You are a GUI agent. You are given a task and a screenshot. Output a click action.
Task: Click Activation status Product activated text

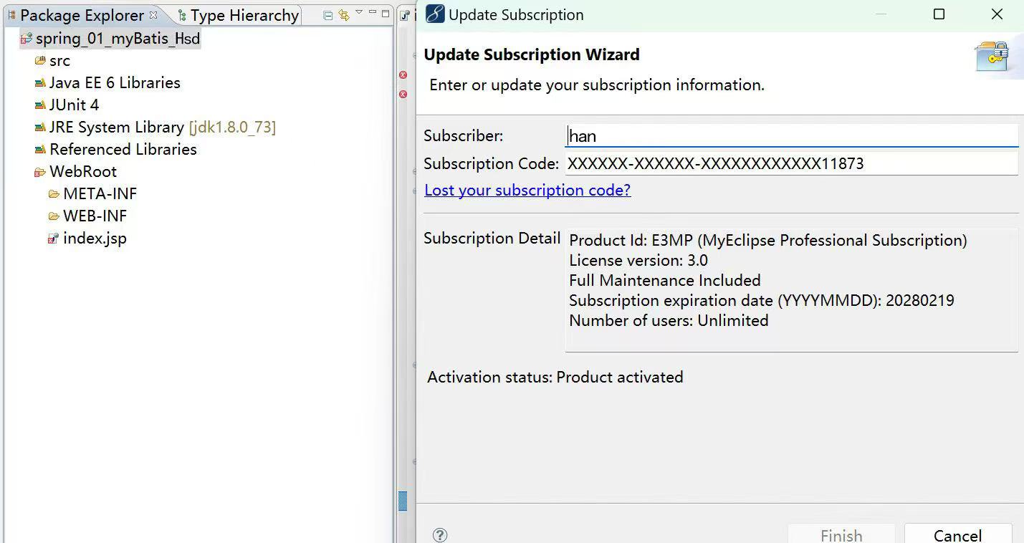[555, 377]
